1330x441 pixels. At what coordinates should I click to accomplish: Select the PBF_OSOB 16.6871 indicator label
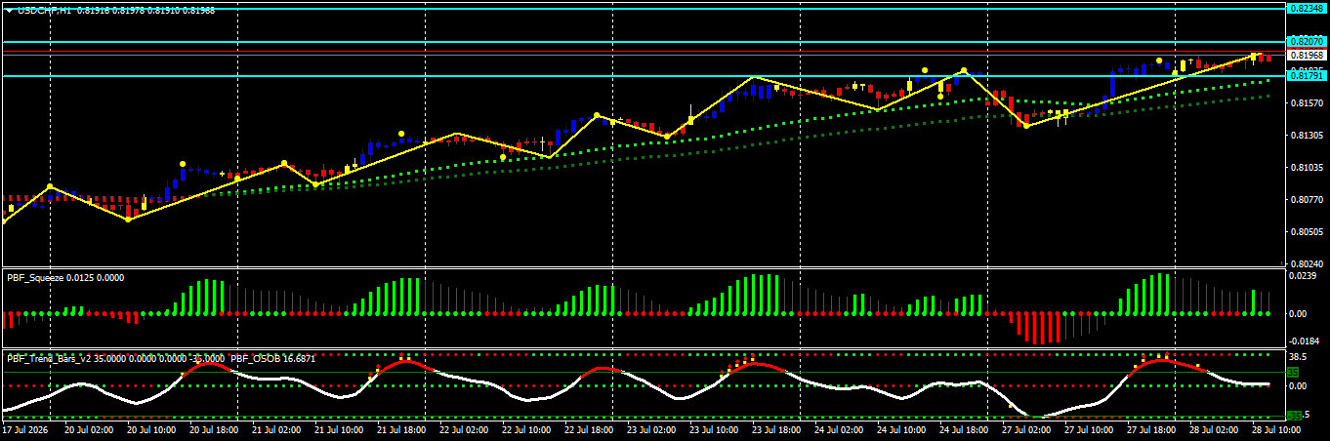click(272, 358)
